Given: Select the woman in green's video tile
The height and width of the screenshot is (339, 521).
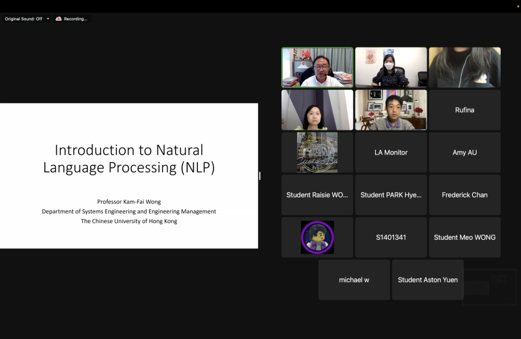Looking at the screenshot, I should click(x=317, y=110).
